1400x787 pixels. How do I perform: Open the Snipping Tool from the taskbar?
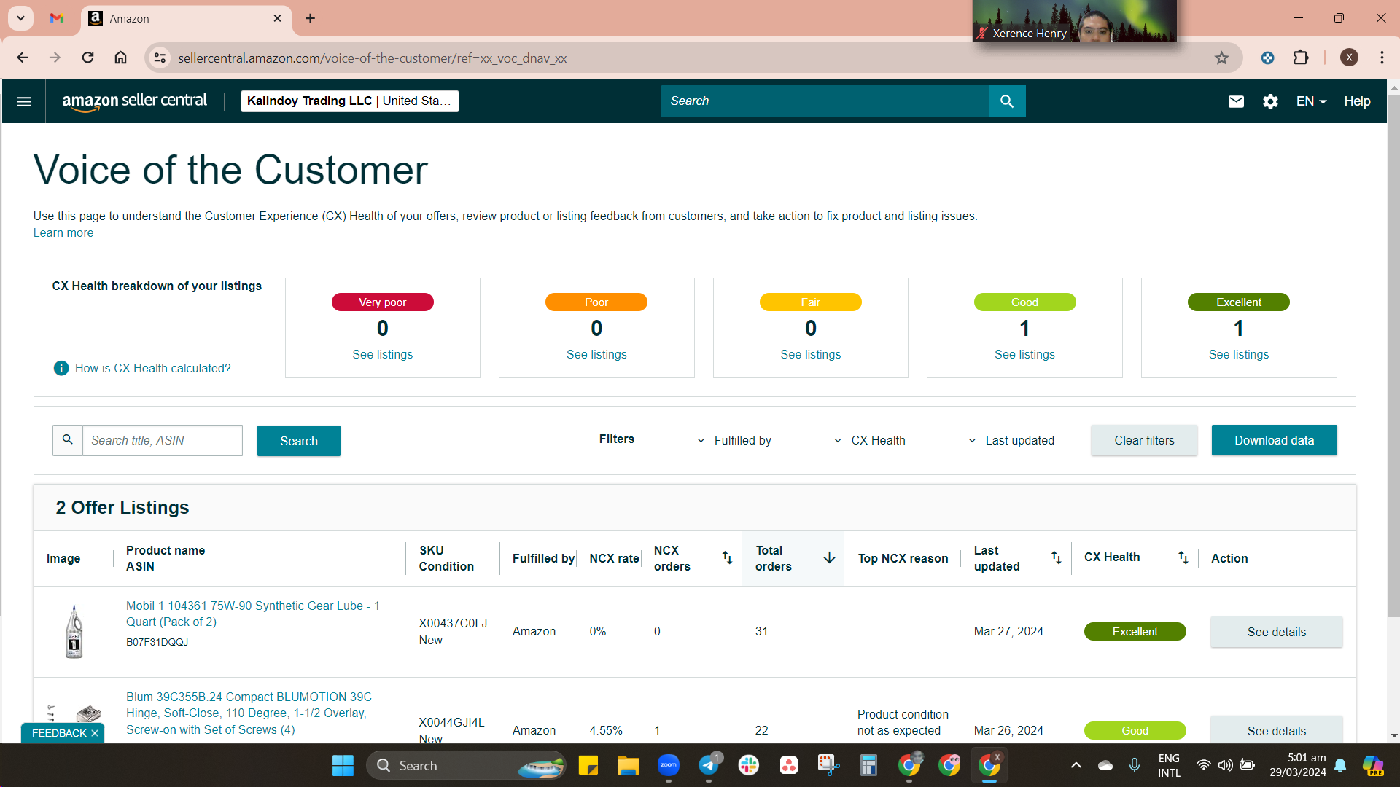point(828,765)
